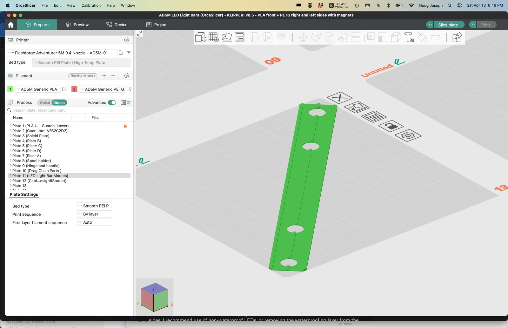Add a filament with the plus icon

[x=104, y=76]
